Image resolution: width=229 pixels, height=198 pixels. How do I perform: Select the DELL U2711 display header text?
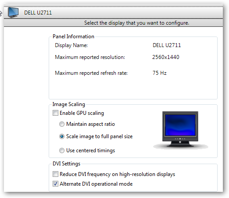[x=38, y=13]
